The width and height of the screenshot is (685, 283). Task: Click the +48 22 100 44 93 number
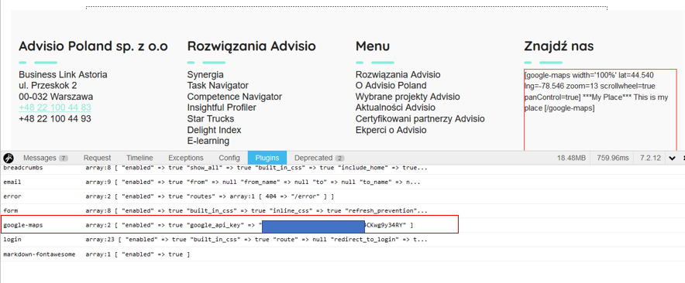click(x=55, y=118)
